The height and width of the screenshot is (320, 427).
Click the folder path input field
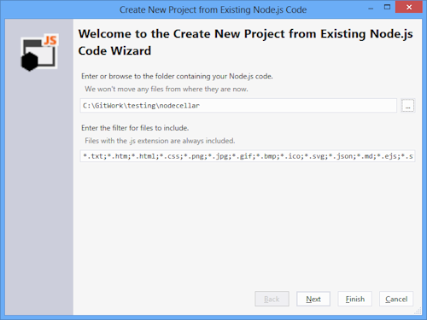[238, 106]
